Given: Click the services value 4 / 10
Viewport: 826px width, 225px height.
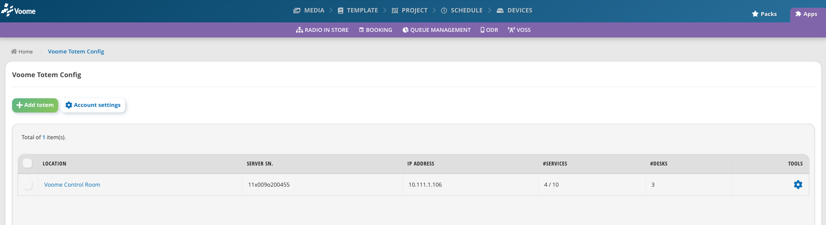Looking at the screenshot, I should point(551,184).
